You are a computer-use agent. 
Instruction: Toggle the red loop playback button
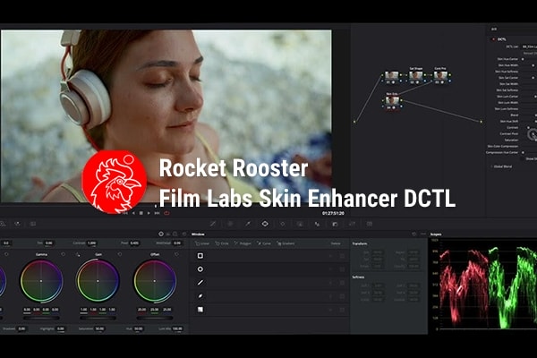(x=166, y=213)
